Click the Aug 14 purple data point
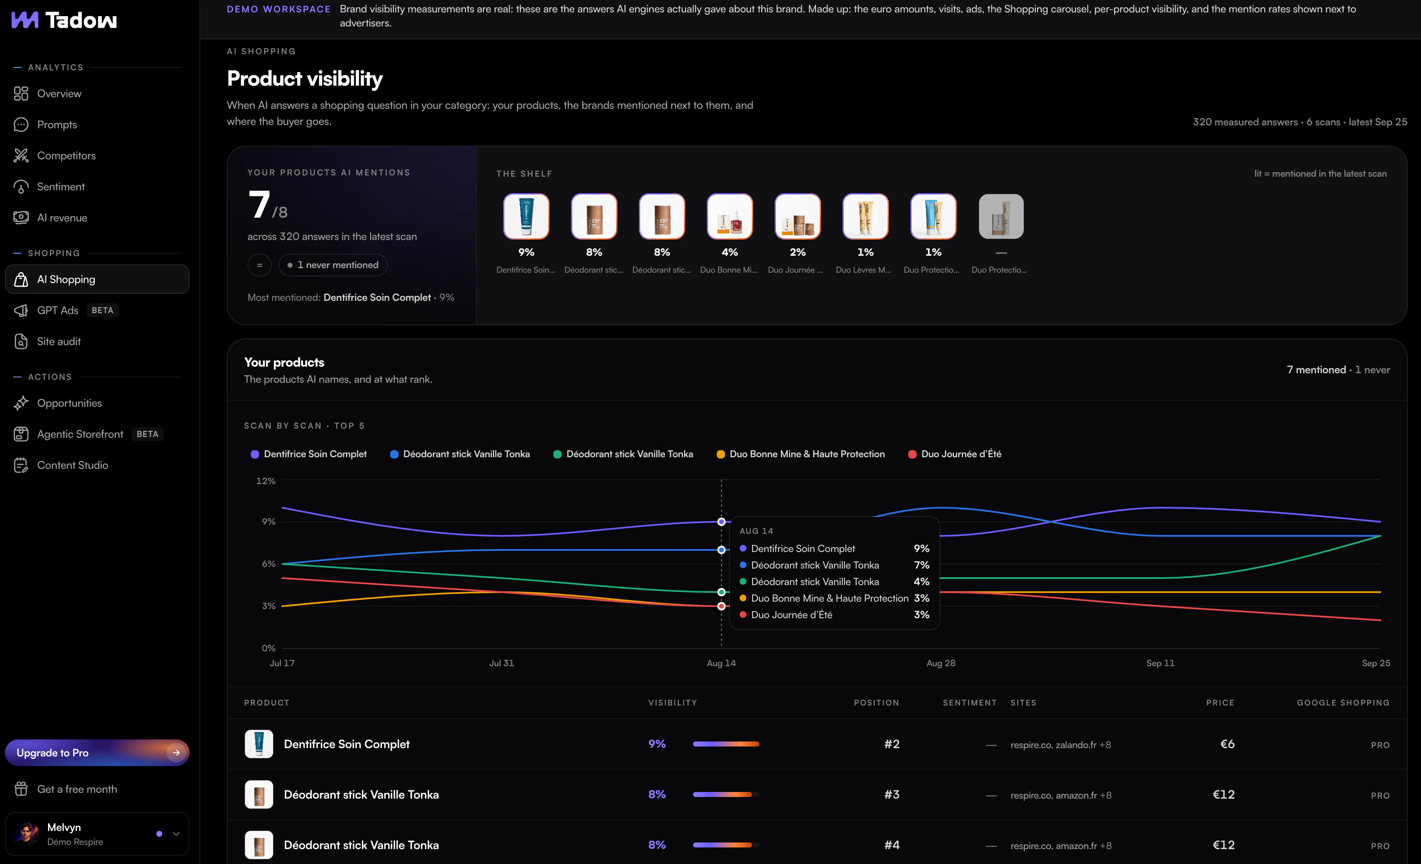The width and height of the screenshot is (1421, 864). point(721,521)
